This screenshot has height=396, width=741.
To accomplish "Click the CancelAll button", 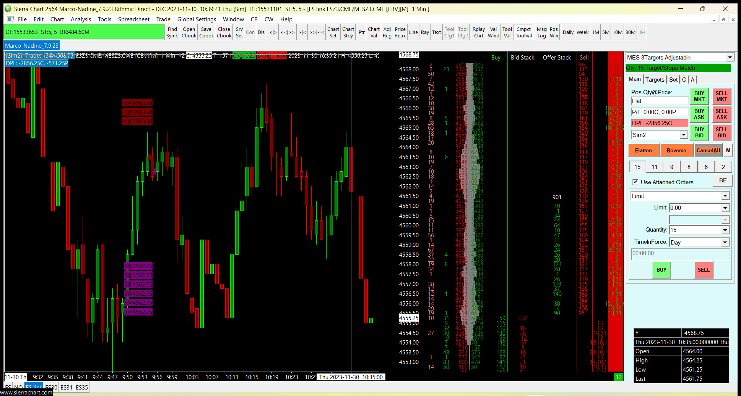I will tap(708, 150).
